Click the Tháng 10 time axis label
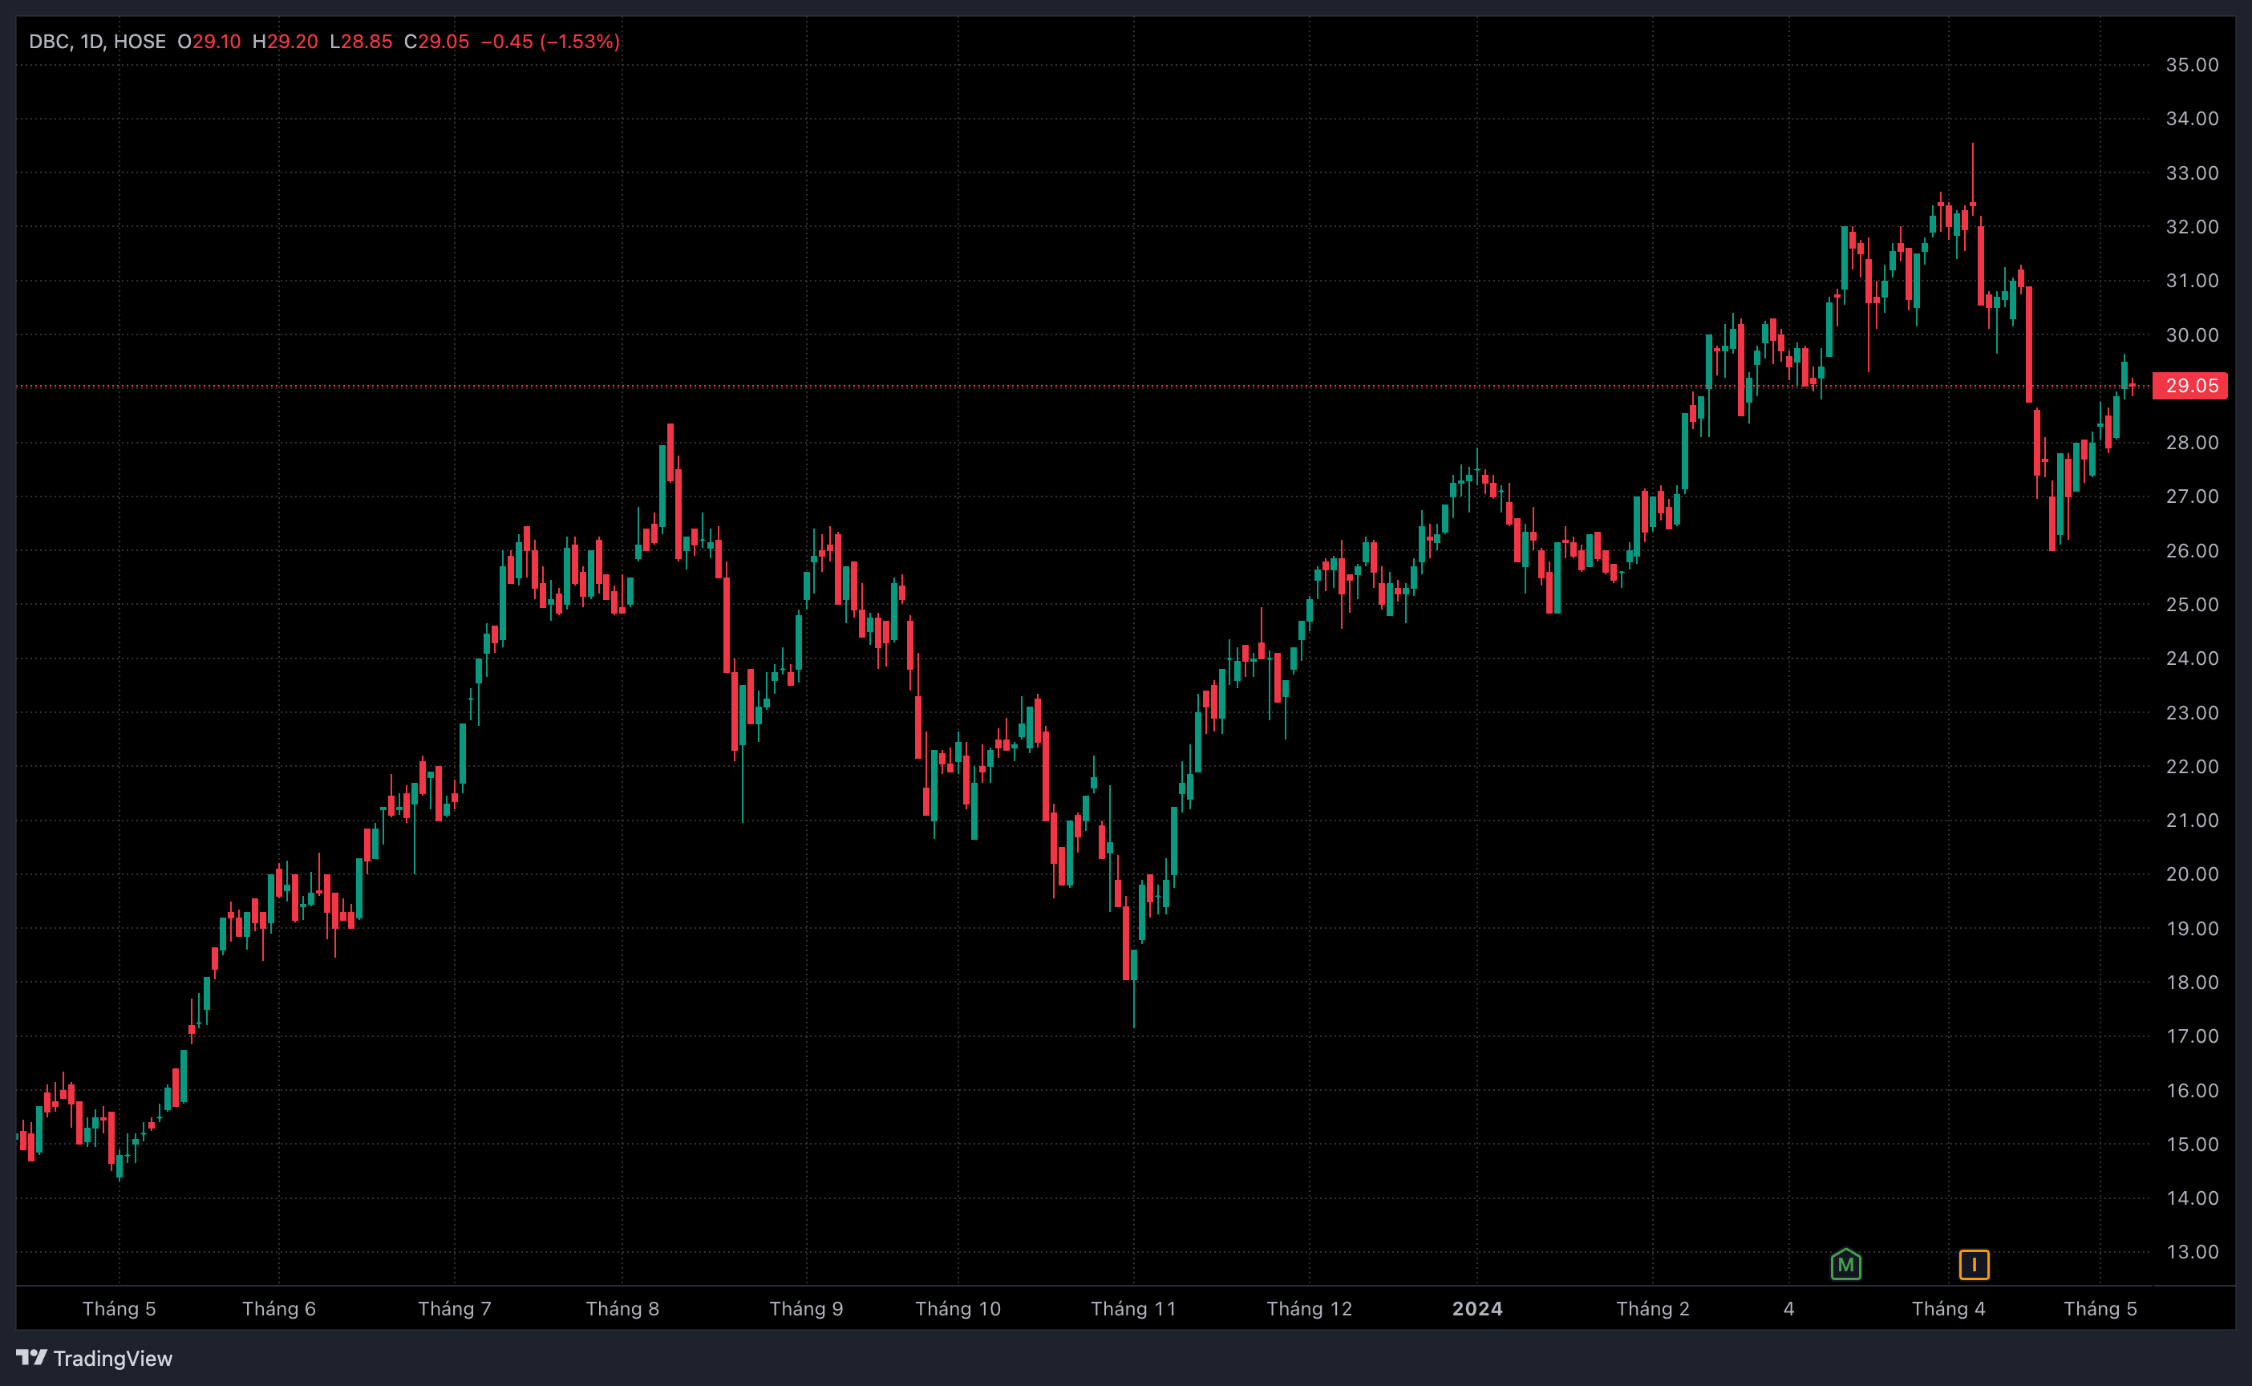The image size is (2252, 1386). pos(958,1308)
